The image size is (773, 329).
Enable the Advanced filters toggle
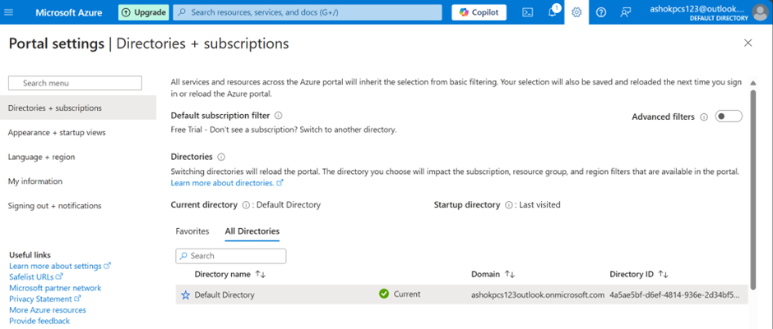click(728, 117)
